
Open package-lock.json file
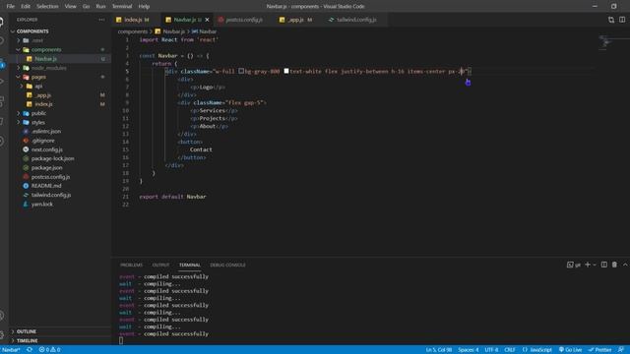tap(52, 158)
